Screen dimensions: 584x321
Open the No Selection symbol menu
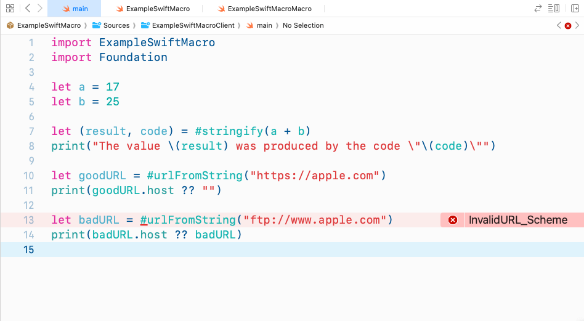click(x=303, y=25)
